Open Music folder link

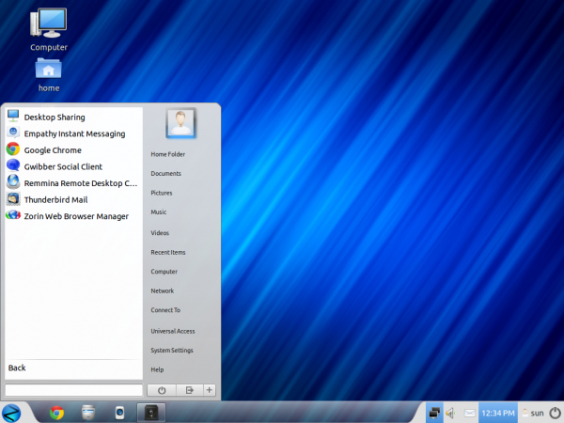[x=159, y=212]
